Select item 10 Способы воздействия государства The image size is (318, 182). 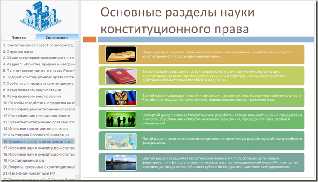(x=39, y=103)
